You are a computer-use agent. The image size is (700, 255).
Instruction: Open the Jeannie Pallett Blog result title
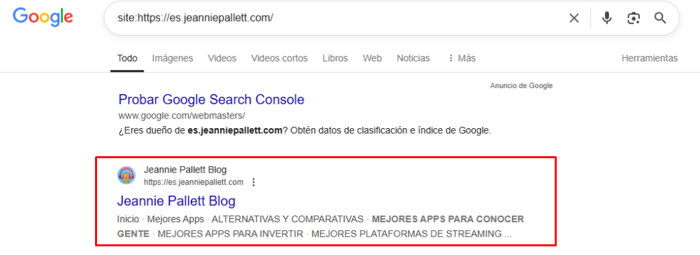click(x=176, y=201)
